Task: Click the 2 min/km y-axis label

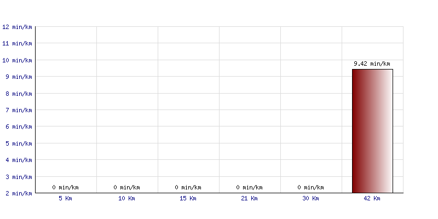Action: tap(19, 193)
